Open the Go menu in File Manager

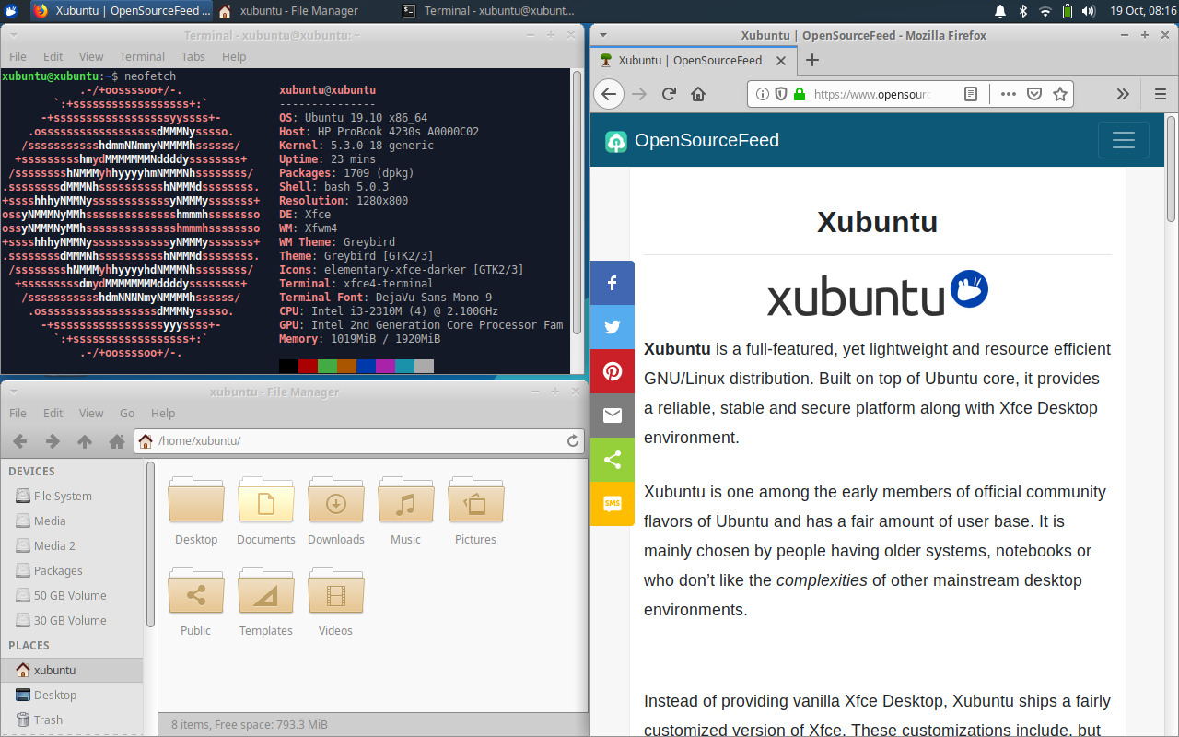(x=127, y=413)
